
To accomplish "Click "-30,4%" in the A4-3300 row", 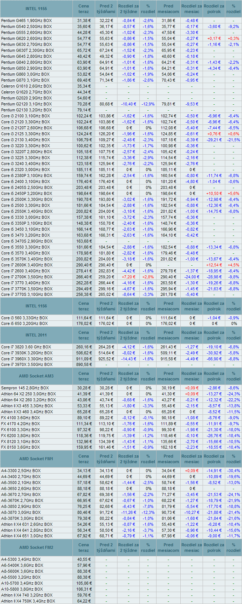I will tap(233, 471).
